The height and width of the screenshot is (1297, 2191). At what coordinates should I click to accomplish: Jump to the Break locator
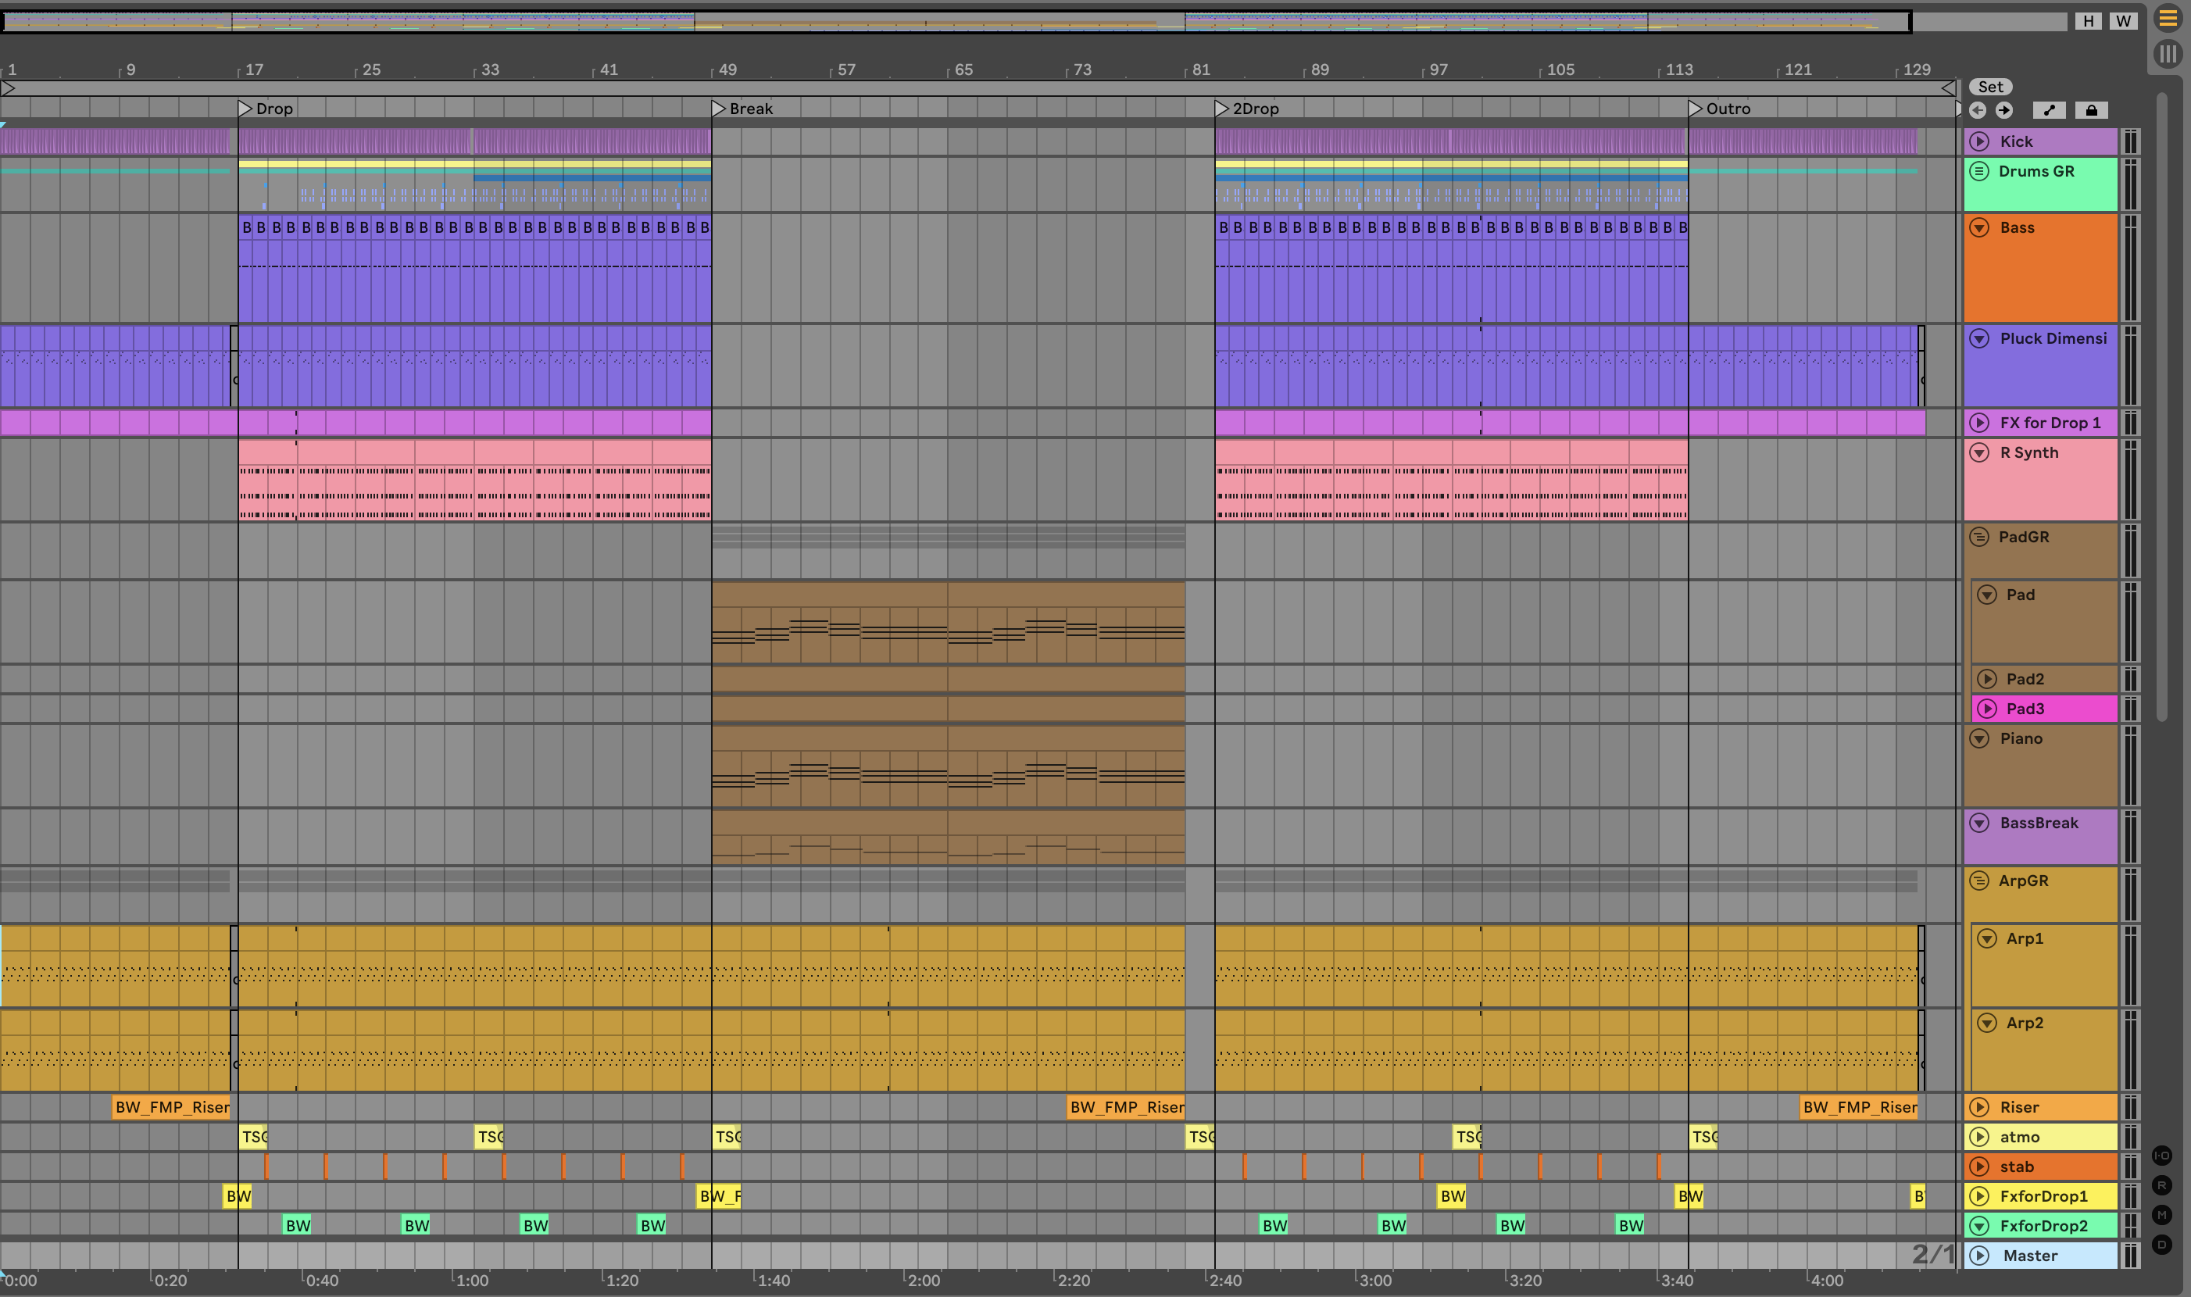(x=718, y=109)
